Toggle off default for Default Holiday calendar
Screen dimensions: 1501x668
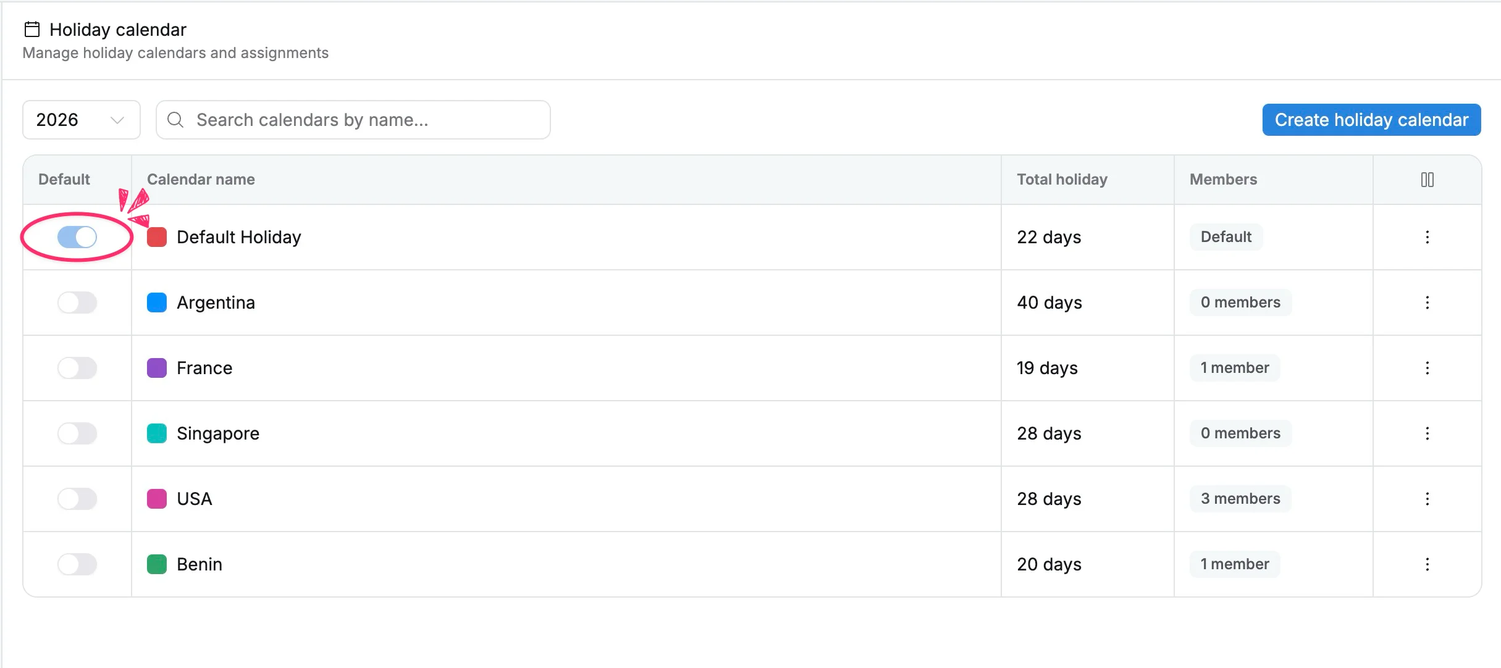pyautogui.click(x=77, y=237)
